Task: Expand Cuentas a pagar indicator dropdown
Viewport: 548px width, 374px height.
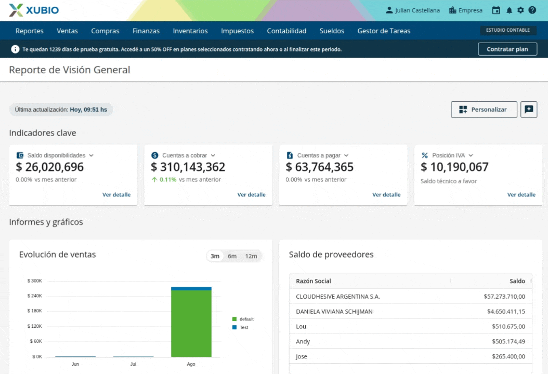Action: click(346, 155)
